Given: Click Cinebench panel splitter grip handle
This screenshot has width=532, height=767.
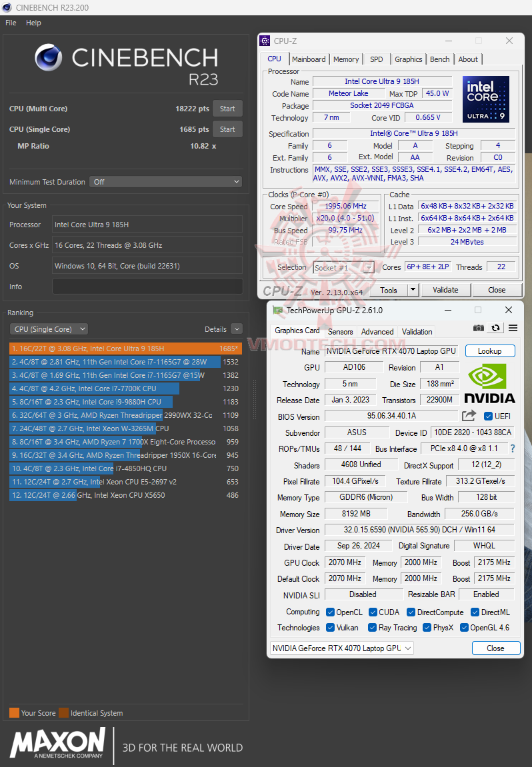Looking at the screenshot, I should 254,400.
